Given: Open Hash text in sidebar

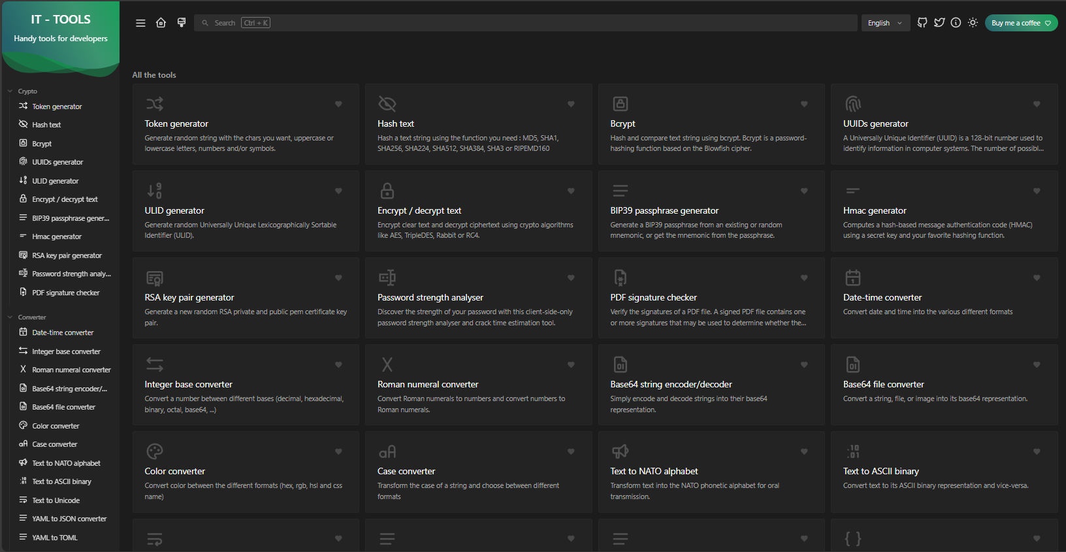Looking at the screenshot, I should tap(46, 125).
